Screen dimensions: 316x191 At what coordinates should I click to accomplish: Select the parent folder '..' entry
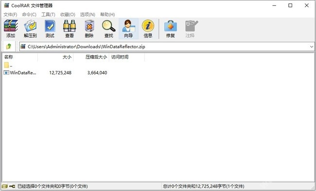click(x=8, y=65)
